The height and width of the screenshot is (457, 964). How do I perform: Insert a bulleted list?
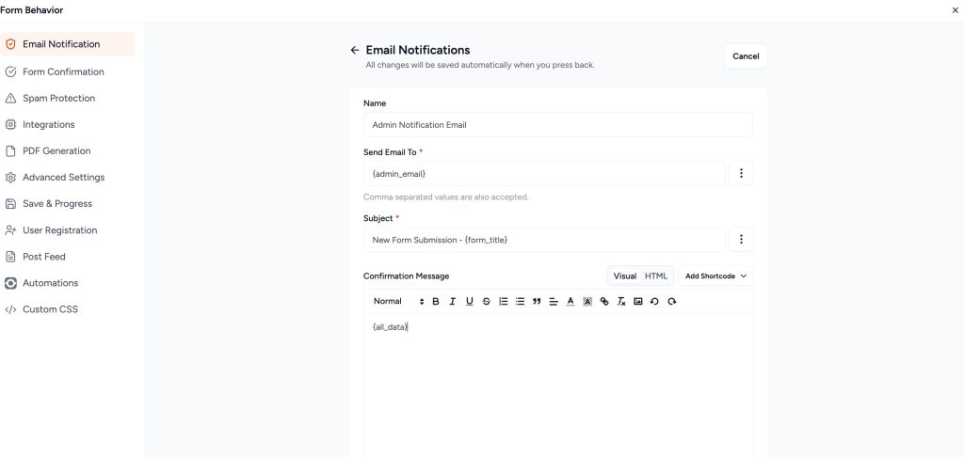point(520,302)
